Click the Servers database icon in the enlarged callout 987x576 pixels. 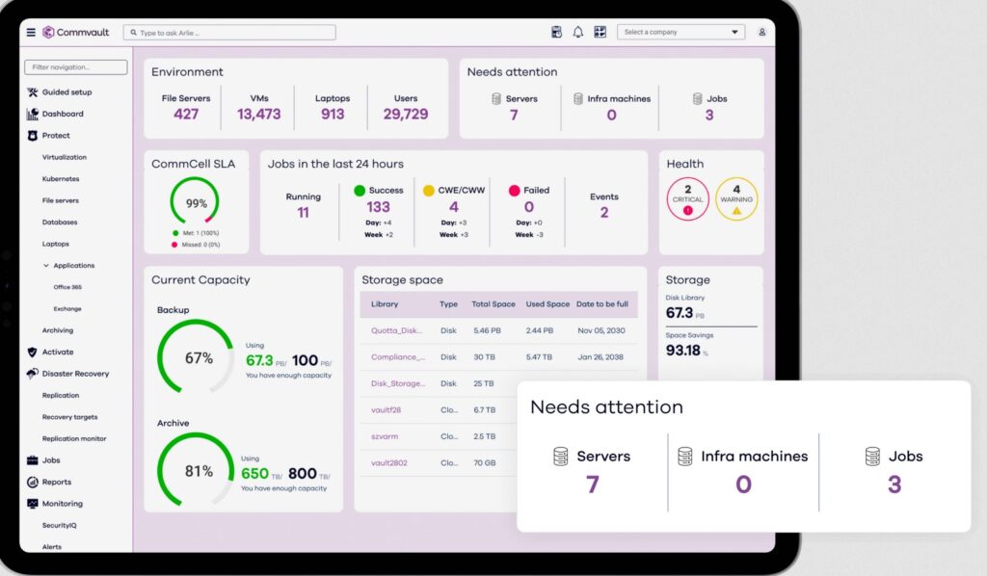(x=560, y=457)
